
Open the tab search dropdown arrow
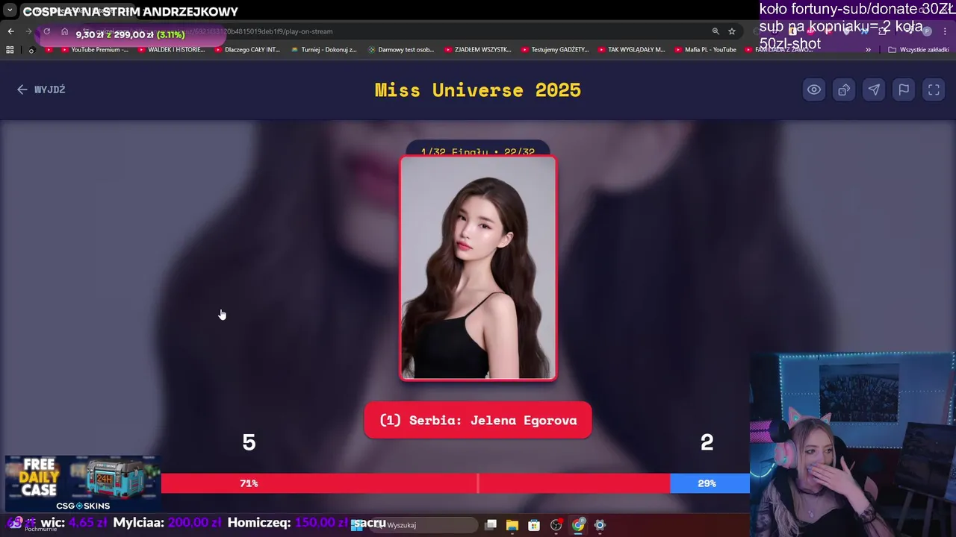pos(10,10)
